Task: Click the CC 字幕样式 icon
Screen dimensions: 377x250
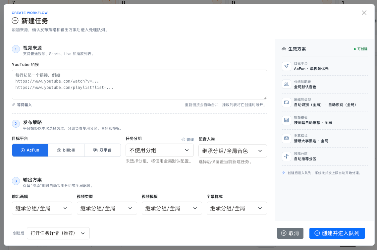Action: click(x=286, y=138)
